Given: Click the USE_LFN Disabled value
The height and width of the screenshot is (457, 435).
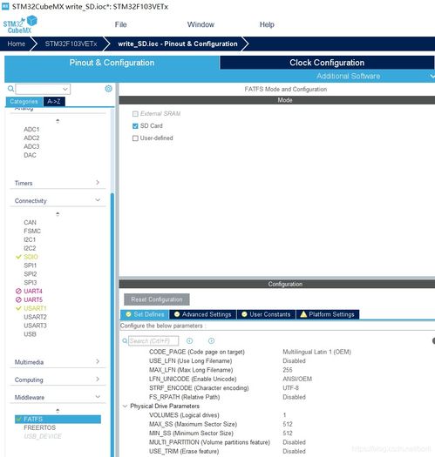Looking at the screenshot, I should pos(294,361).
